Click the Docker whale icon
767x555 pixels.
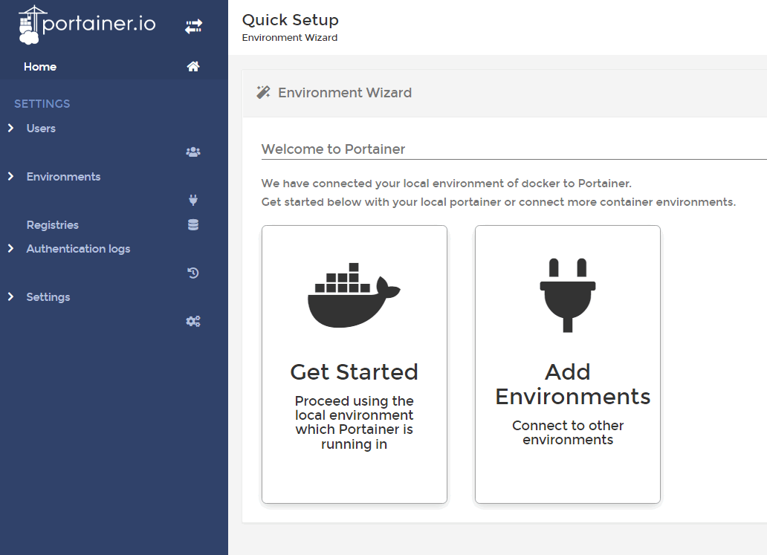(x=354, y=295)
